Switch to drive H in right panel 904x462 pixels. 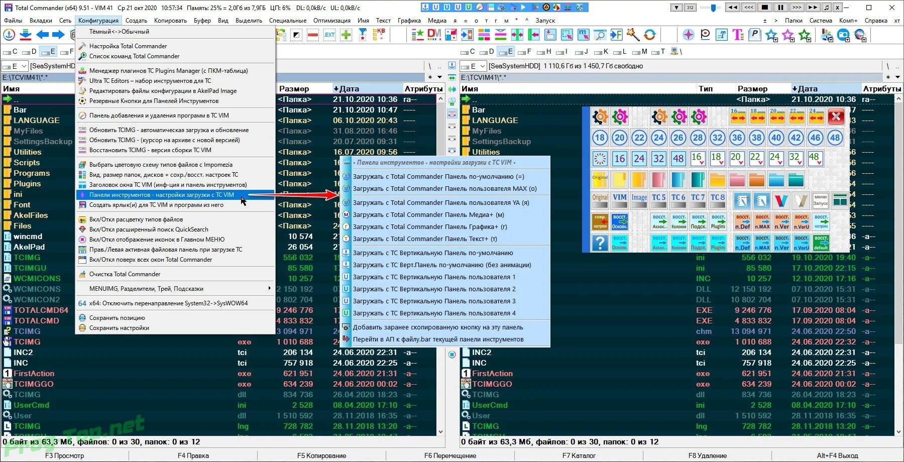[544, 51]
